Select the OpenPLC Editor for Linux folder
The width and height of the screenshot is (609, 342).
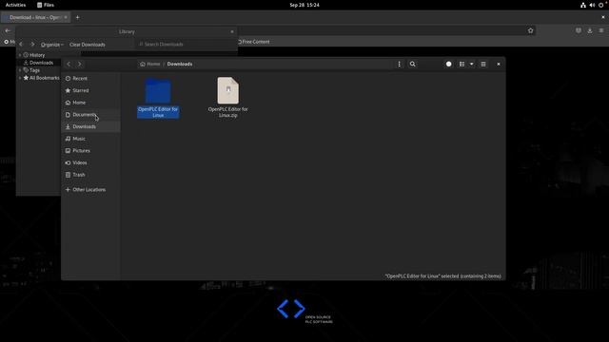point(158,97)
